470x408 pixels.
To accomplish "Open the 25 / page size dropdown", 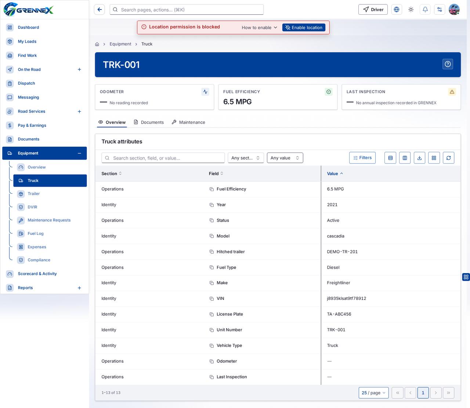I will (x=374, y=393).
